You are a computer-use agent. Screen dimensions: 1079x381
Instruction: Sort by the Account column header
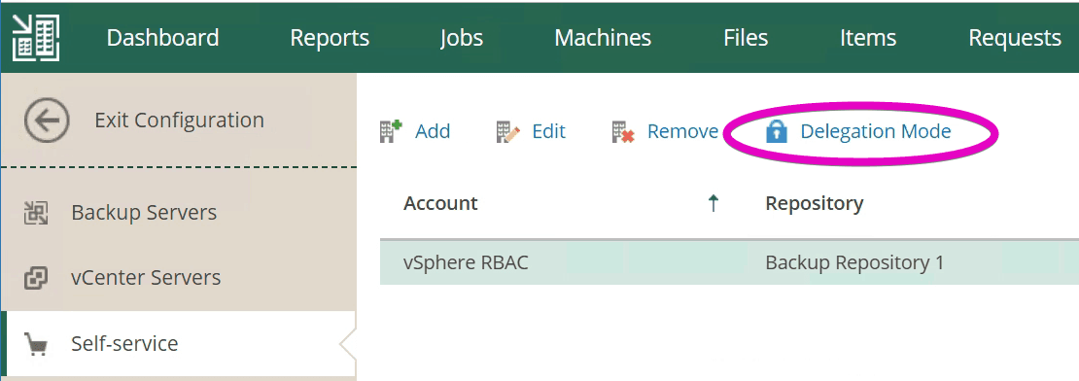[440, 203]
